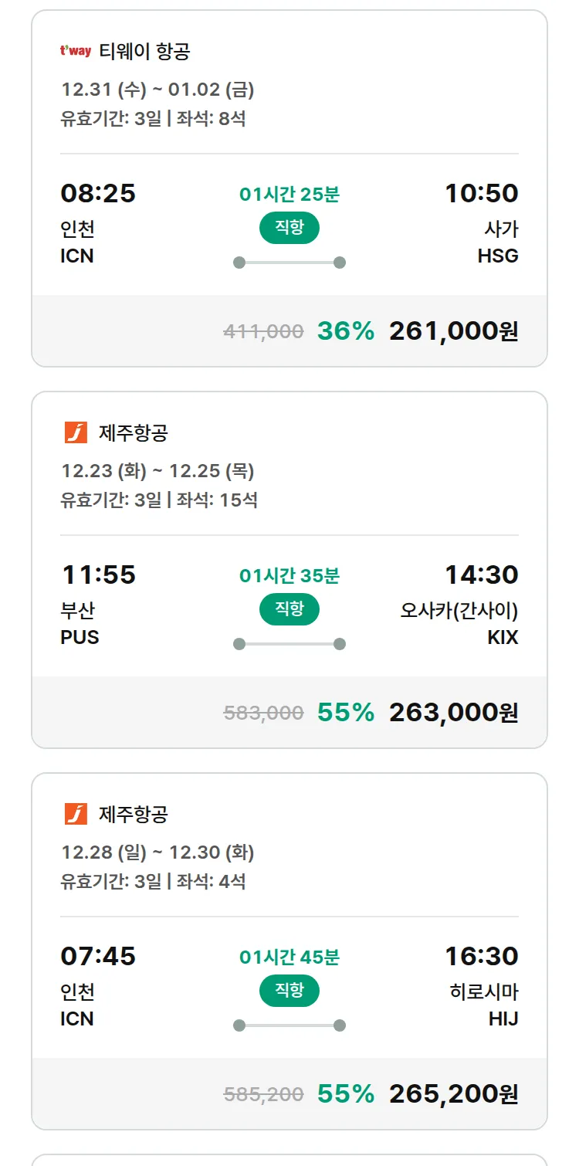Click the T'way airline logo icon
Image resolution: width=579 pixels, height=1166 pixels.
coord(76,52)
